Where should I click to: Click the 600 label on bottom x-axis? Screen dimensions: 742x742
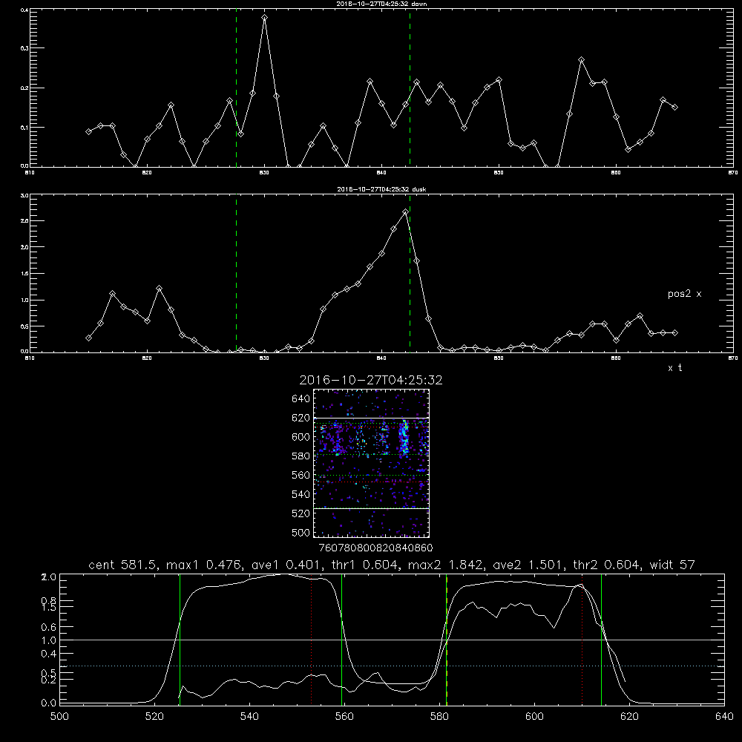[534, 717]
